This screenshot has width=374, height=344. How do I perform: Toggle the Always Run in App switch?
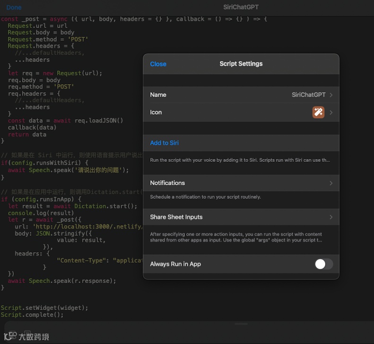pos(324,264)
